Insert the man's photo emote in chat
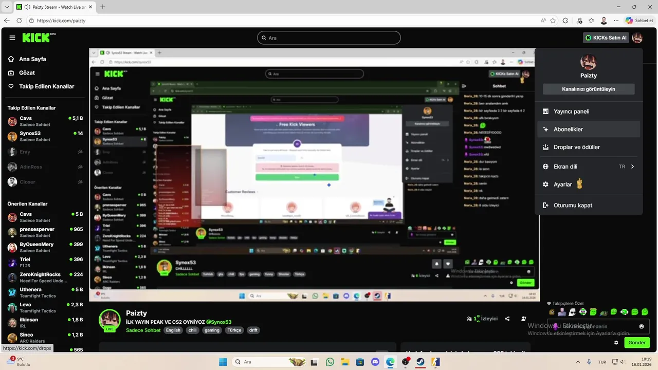658x370 pixels. coord(562,311)
